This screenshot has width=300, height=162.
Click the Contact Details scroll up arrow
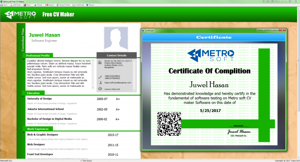pos(134,61)
